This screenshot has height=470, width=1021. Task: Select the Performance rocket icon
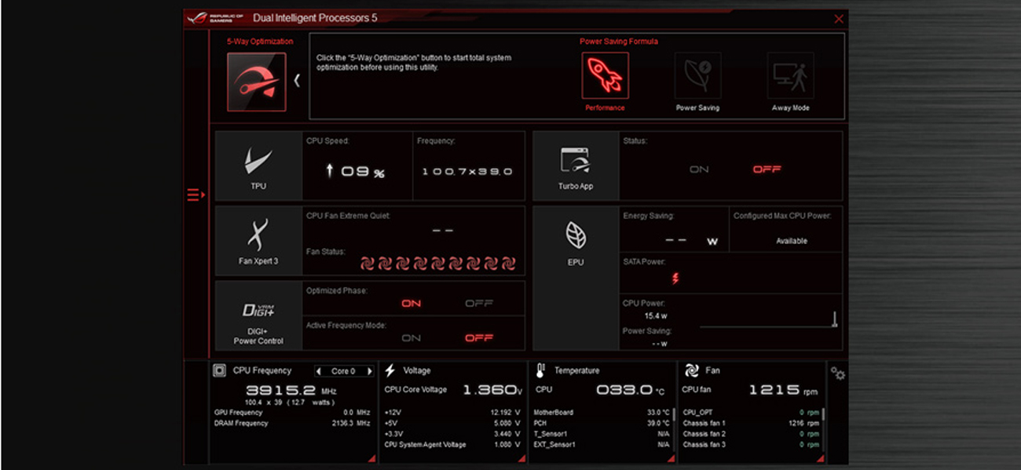point(605,76)
